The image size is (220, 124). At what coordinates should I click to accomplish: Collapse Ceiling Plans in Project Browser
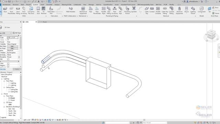pyautogui.click(x=4, y=87)
